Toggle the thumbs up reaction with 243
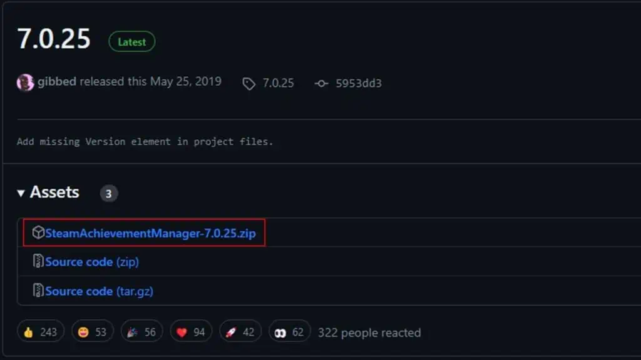Screen dimensions: 641x360 point(40,332)
